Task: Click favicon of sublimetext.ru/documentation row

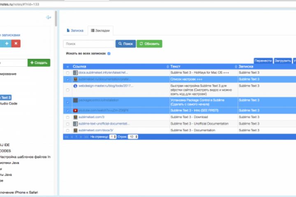Action: pyautogui.click(x=75, y=79)
